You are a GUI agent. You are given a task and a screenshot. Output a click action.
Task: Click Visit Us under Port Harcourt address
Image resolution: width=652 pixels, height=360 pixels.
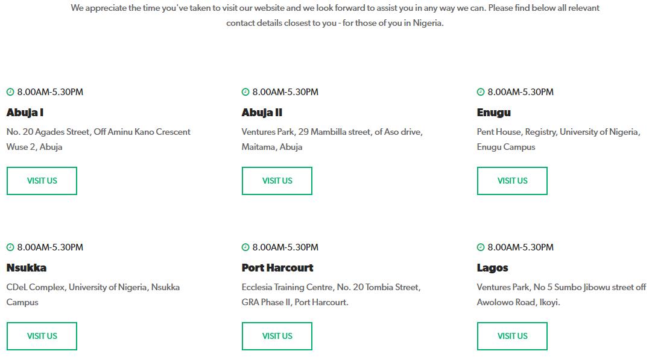tap(277, 336)
